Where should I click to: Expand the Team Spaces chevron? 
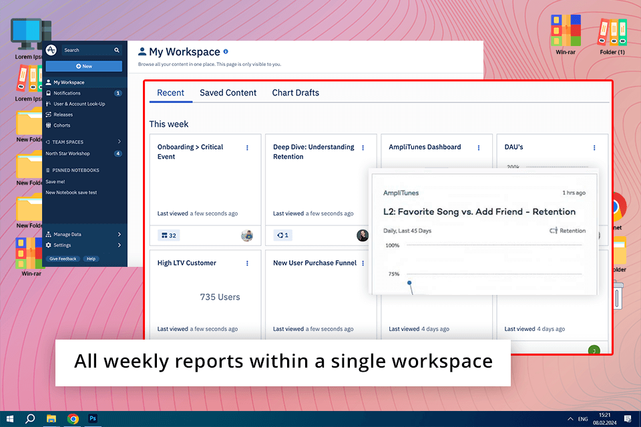point(119,142)
